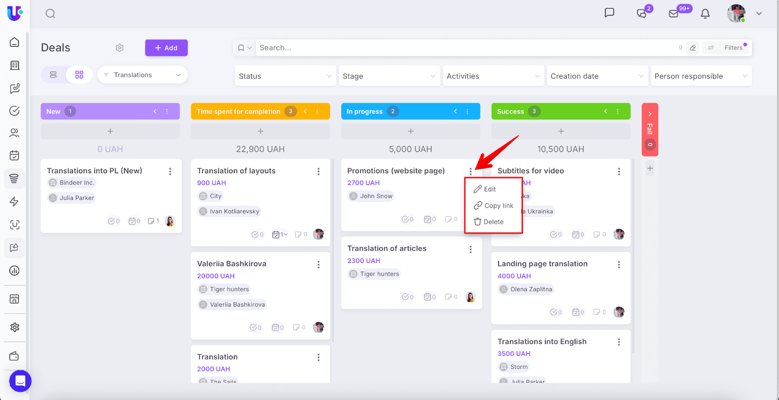Choose Delete in the context menu
The height and width of the screenshot is (400, 779).
tap(489, 222)
